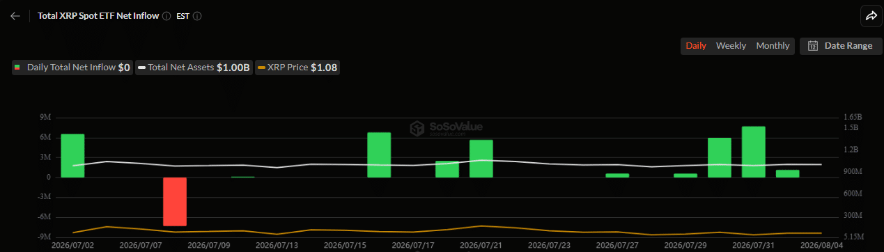Click the green bar at 2026/07/21

481,159
